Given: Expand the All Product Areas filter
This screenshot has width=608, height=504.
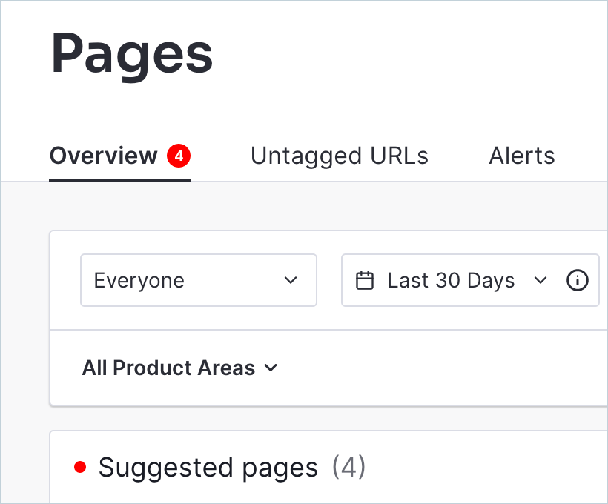Looking at the screenshot, I should pyautogui.click(x=179, y=368).
